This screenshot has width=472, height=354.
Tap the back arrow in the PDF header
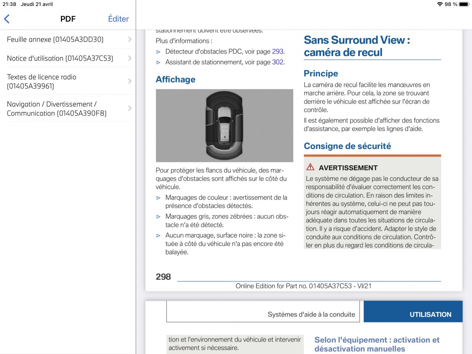(x=7, y=19)
